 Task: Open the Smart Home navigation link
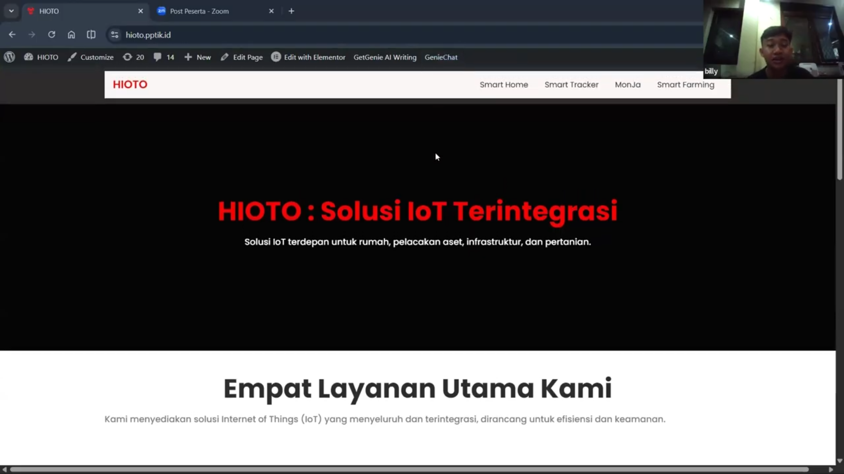(504, 85)
